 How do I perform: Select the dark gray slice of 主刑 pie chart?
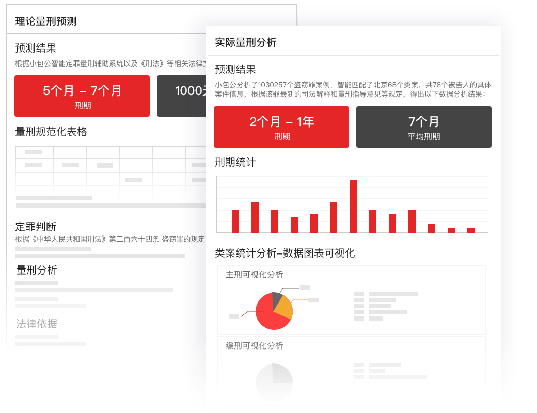(x=277, y=298)
